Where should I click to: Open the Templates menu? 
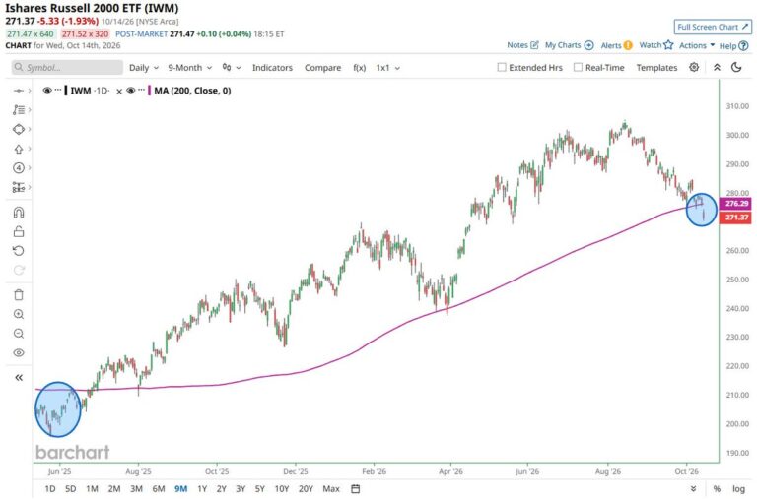(x=656, y=68)
